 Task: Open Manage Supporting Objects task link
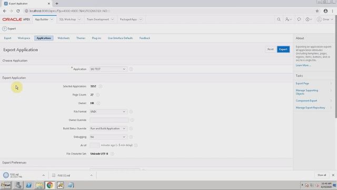pyautogui.click(x=307, y=92)
